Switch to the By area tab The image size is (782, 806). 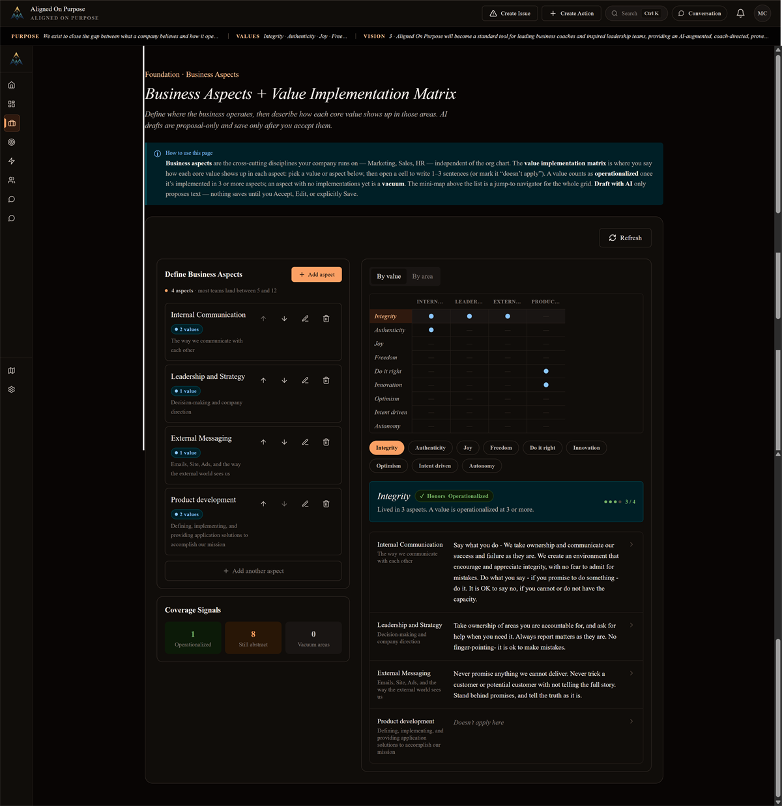click(x=422, y=276)
